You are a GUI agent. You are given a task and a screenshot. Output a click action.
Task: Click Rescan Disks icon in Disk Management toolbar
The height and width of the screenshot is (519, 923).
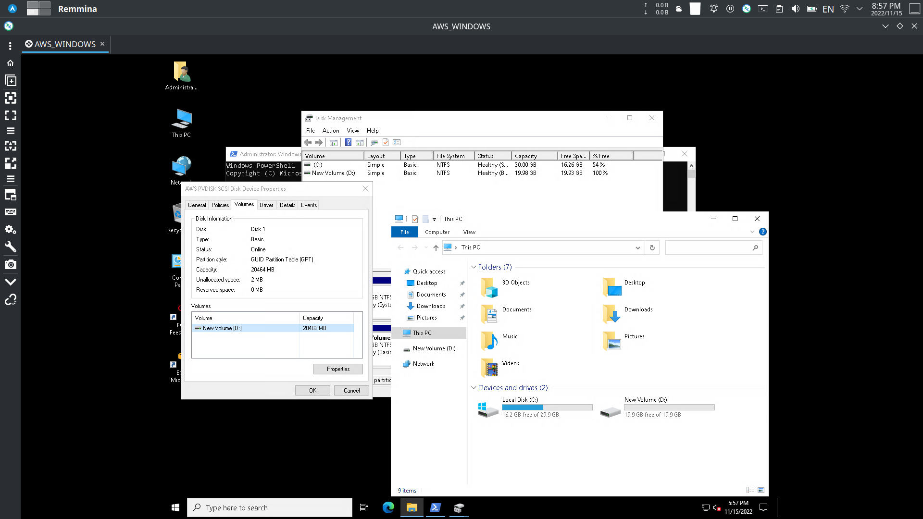click(374, 142)
